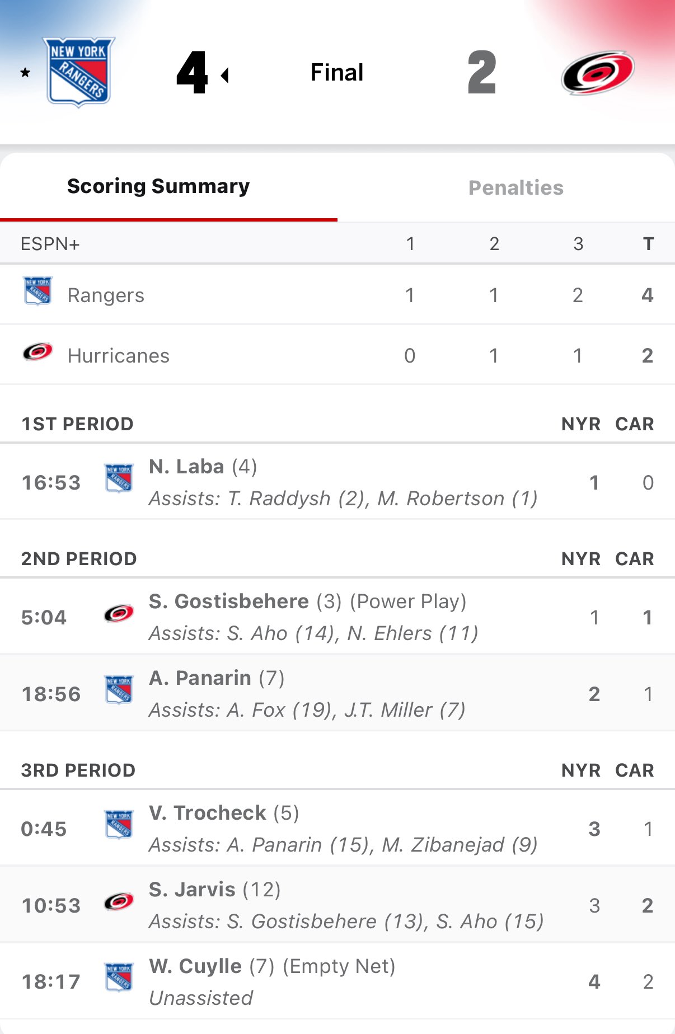Screen dimensions: 675x1034
Task: Click Hurricanes logo in the line score row
Action: pyautogui.click(x=38, y=352)
